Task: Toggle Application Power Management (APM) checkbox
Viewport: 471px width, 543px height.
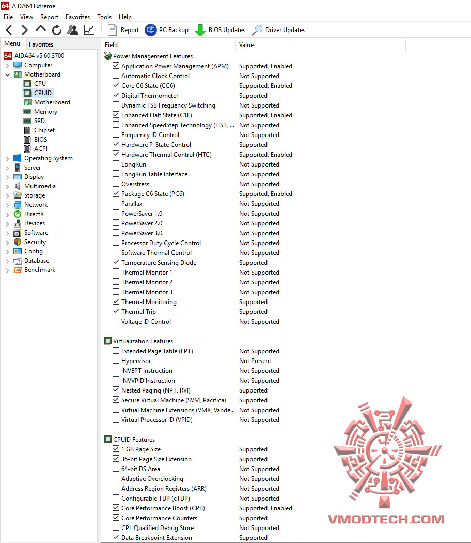Action: click(116, 66)
